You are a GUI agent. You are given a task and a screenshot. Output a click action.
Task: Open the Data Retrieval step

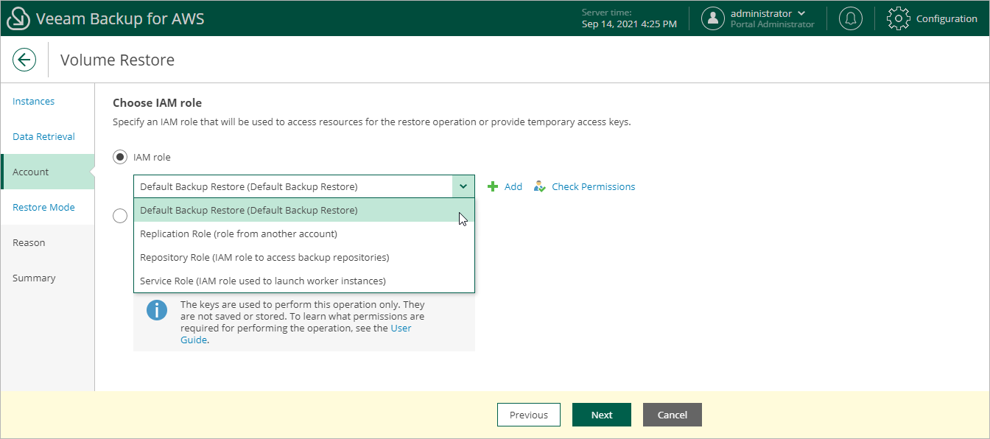tap(44, 137)
